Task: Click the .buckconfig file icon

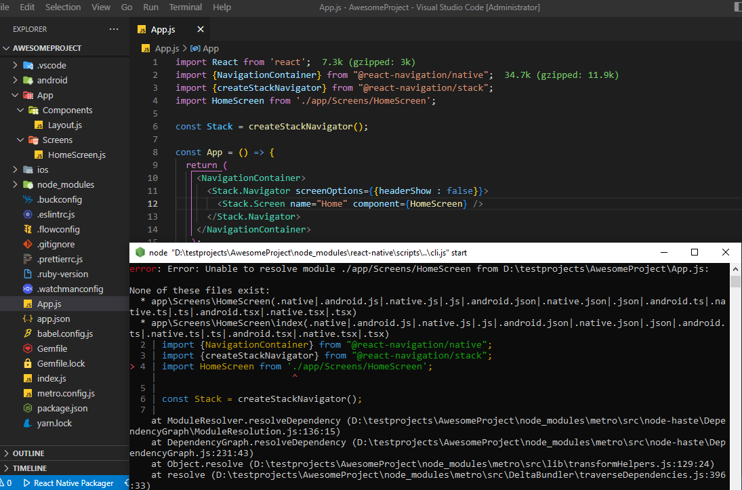Action: click(28, 200)
